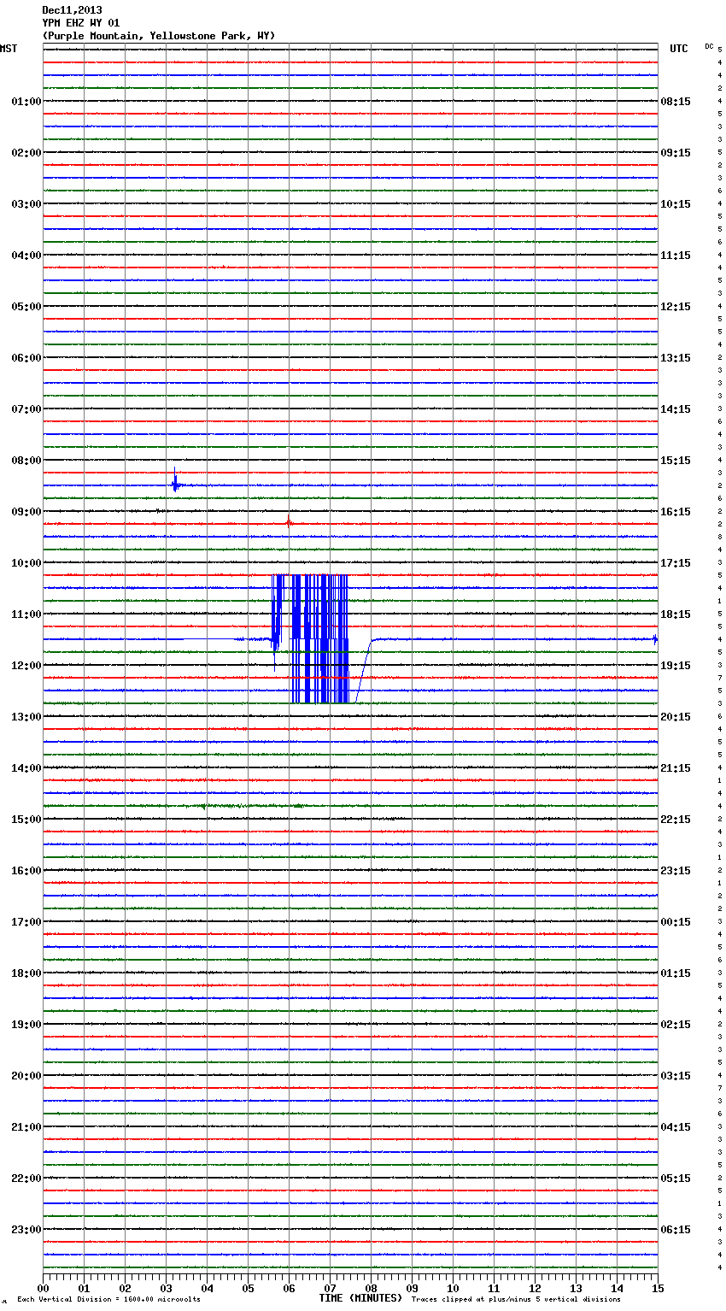Click the Purple Mountain, Yellowstone Park location title
Screen dimensions: 726x1311
pos(159,36)
